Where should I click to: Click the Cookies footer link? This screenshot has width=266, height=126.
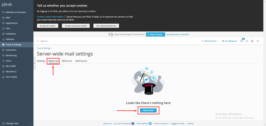(x=190, y=124)
